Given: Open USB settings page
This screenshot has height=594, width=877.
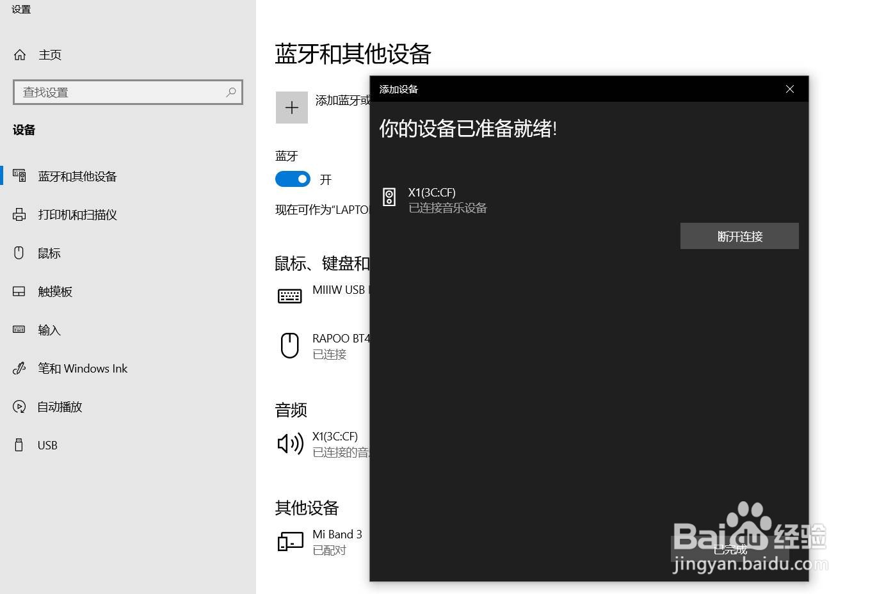Looking at the screenshot, I should tap(47, 445).
